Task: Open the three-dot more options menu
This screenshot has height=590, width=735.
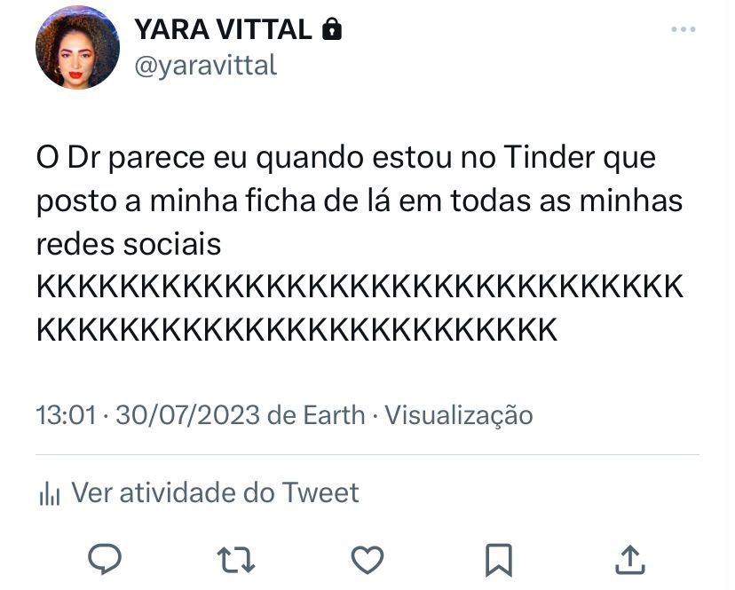Action: tap(683, 29)
